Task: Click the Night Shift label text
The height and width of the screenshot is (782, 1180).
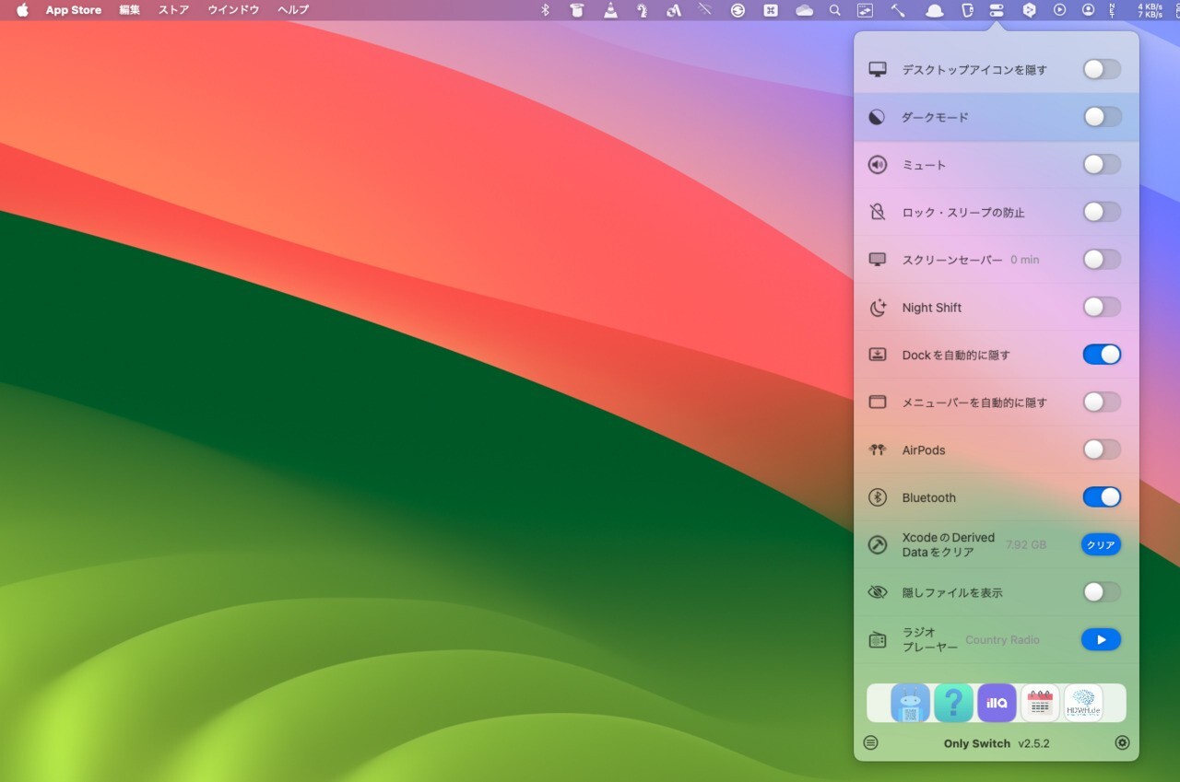Action: (x=932, y=308)
